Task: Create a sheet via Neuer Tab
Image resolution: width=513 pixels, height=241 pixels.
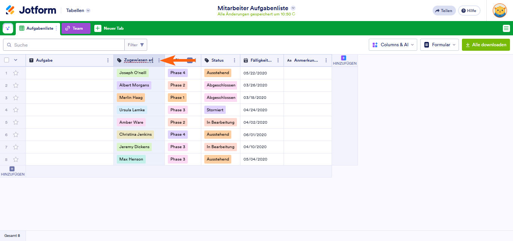Action: tap(109, 28)
